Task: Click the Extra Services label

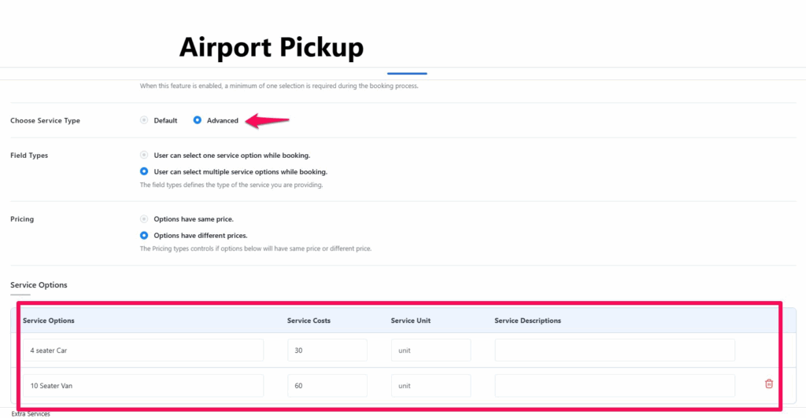Action: coord(31,413)
